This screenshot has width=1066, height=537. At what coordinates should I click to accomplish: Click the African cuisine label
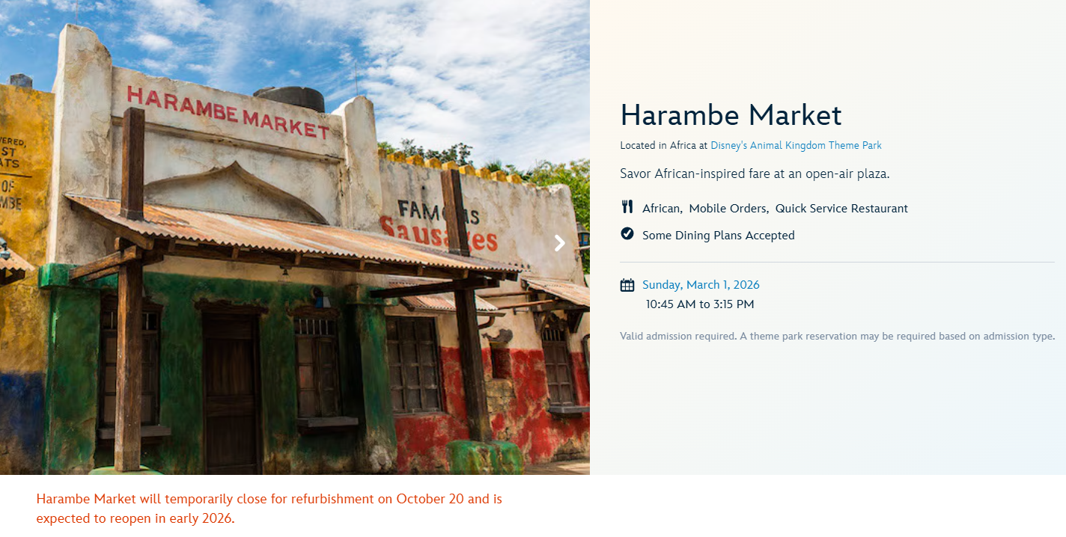click(661, 209)
